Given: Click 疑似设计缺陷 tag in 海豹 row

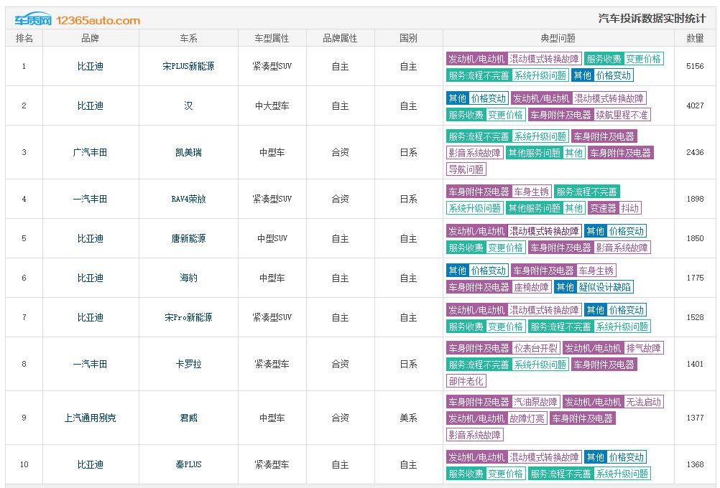Looking at the screenshot, I should click(x=605, y=286).
